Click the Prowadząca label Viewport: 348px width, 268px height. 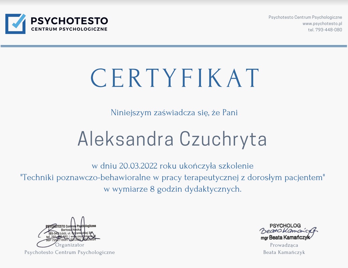pyautogui.click(x=284, y=245)
